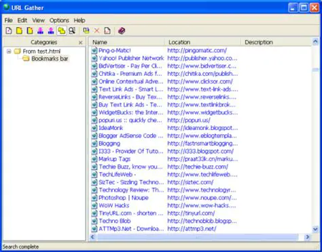Viewport: 322px width, 252px height.
Task: Click the toolbar icon with blue arrow
Action: point(86,30)
